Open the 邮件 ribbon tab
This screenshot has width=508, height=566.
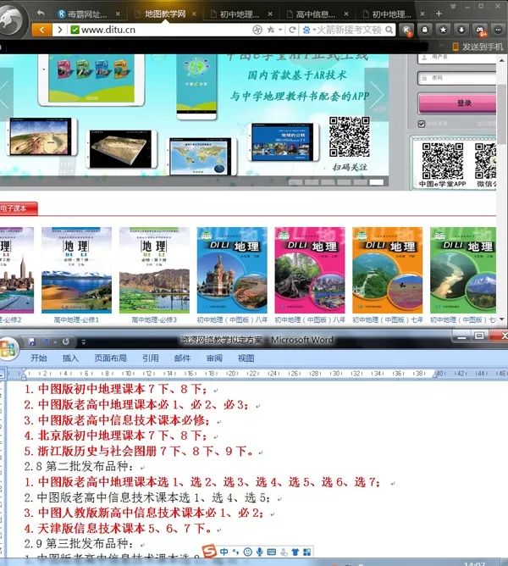click(x=182, y=358)
